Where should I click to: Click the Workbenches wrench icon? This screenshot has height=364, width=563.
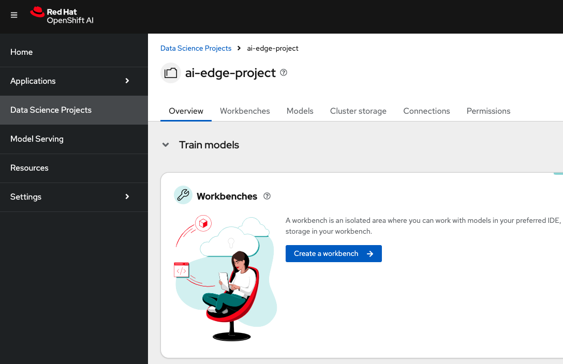[x=183, y=195]
